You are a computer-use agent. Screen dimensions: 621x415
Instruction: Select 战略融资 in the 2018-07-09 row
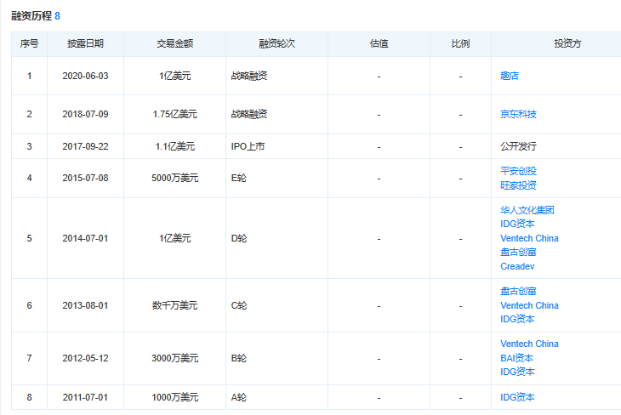pyautogui.click(x=249, y=114)
